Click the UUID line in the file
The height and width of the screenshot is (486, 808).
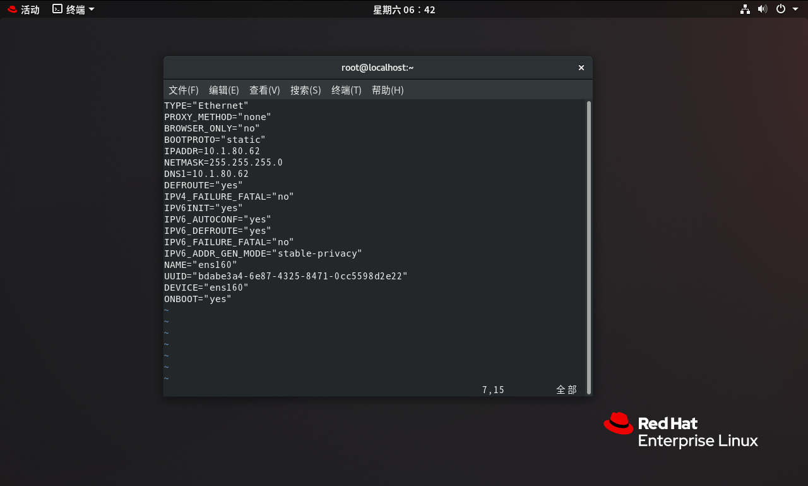click(286, 276)
